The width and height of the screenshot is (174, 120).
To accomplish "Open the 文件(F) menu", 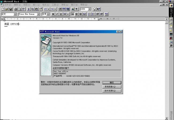I will (8, 5).
